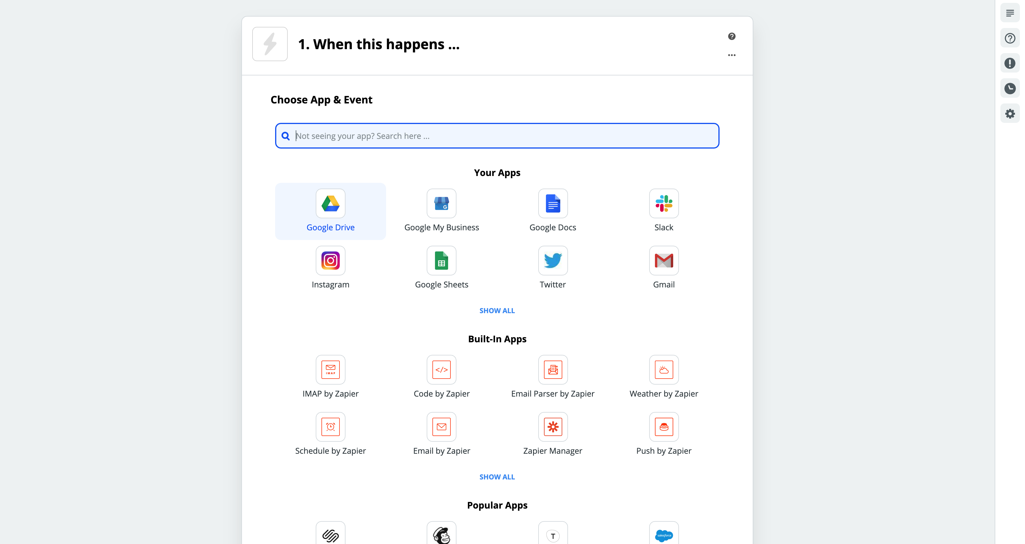Pick the Google Docs app
The image size is (1025, 544).
(x=553, y=211)
